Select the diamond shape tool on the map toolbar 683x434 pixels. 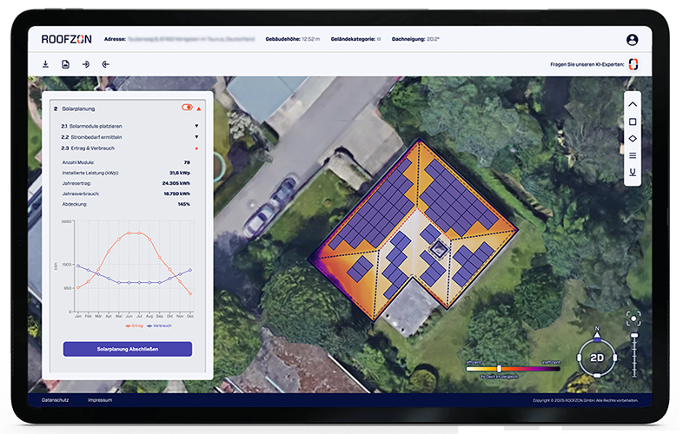click(x=633, y=139)
